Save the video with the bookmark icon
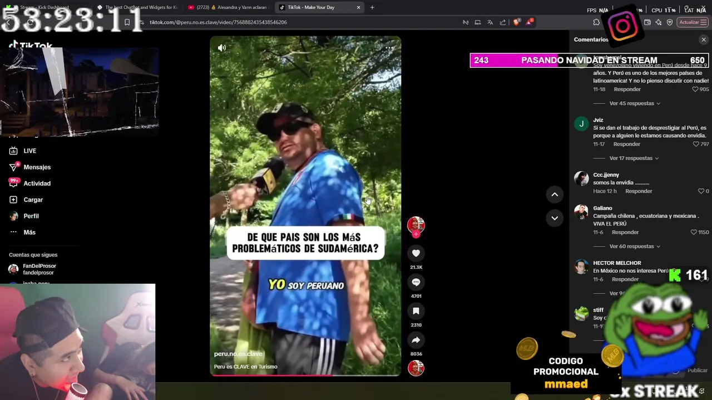 pyautogui.click(x=416, y=311)
